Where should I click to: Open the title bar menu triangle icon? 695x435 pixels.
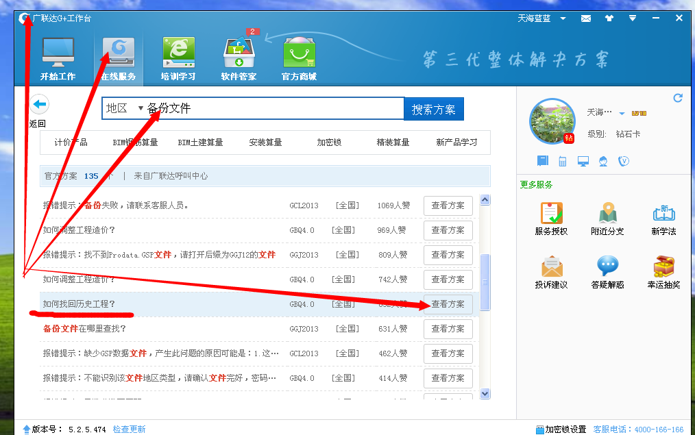click(633, 18)
